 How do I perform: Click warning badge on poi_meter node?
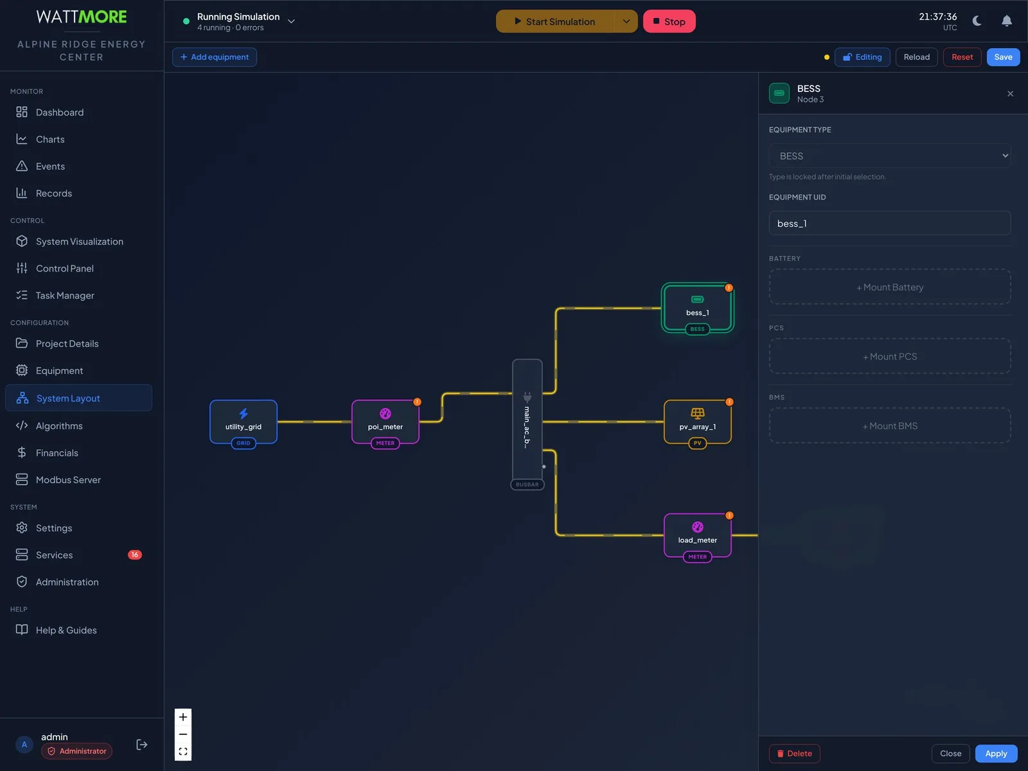pyautogui.click(x=417, y=402)
